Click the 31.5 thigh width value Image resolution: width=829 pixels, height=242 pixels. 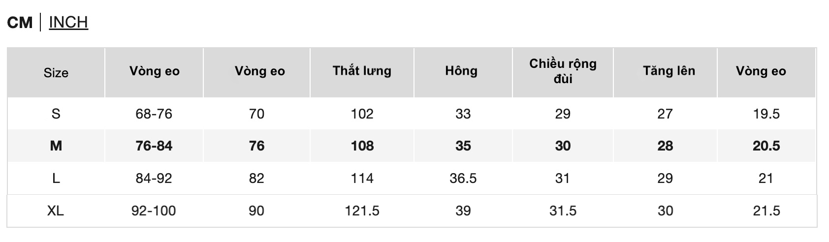click(x=563, y=211)
